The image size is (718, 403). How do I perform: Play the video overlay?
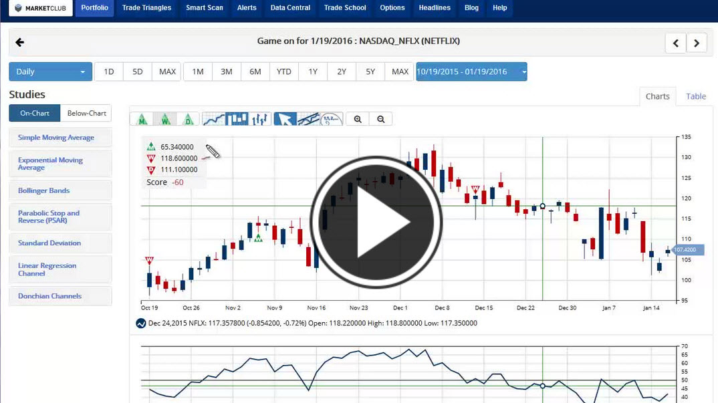coord(376,223)
